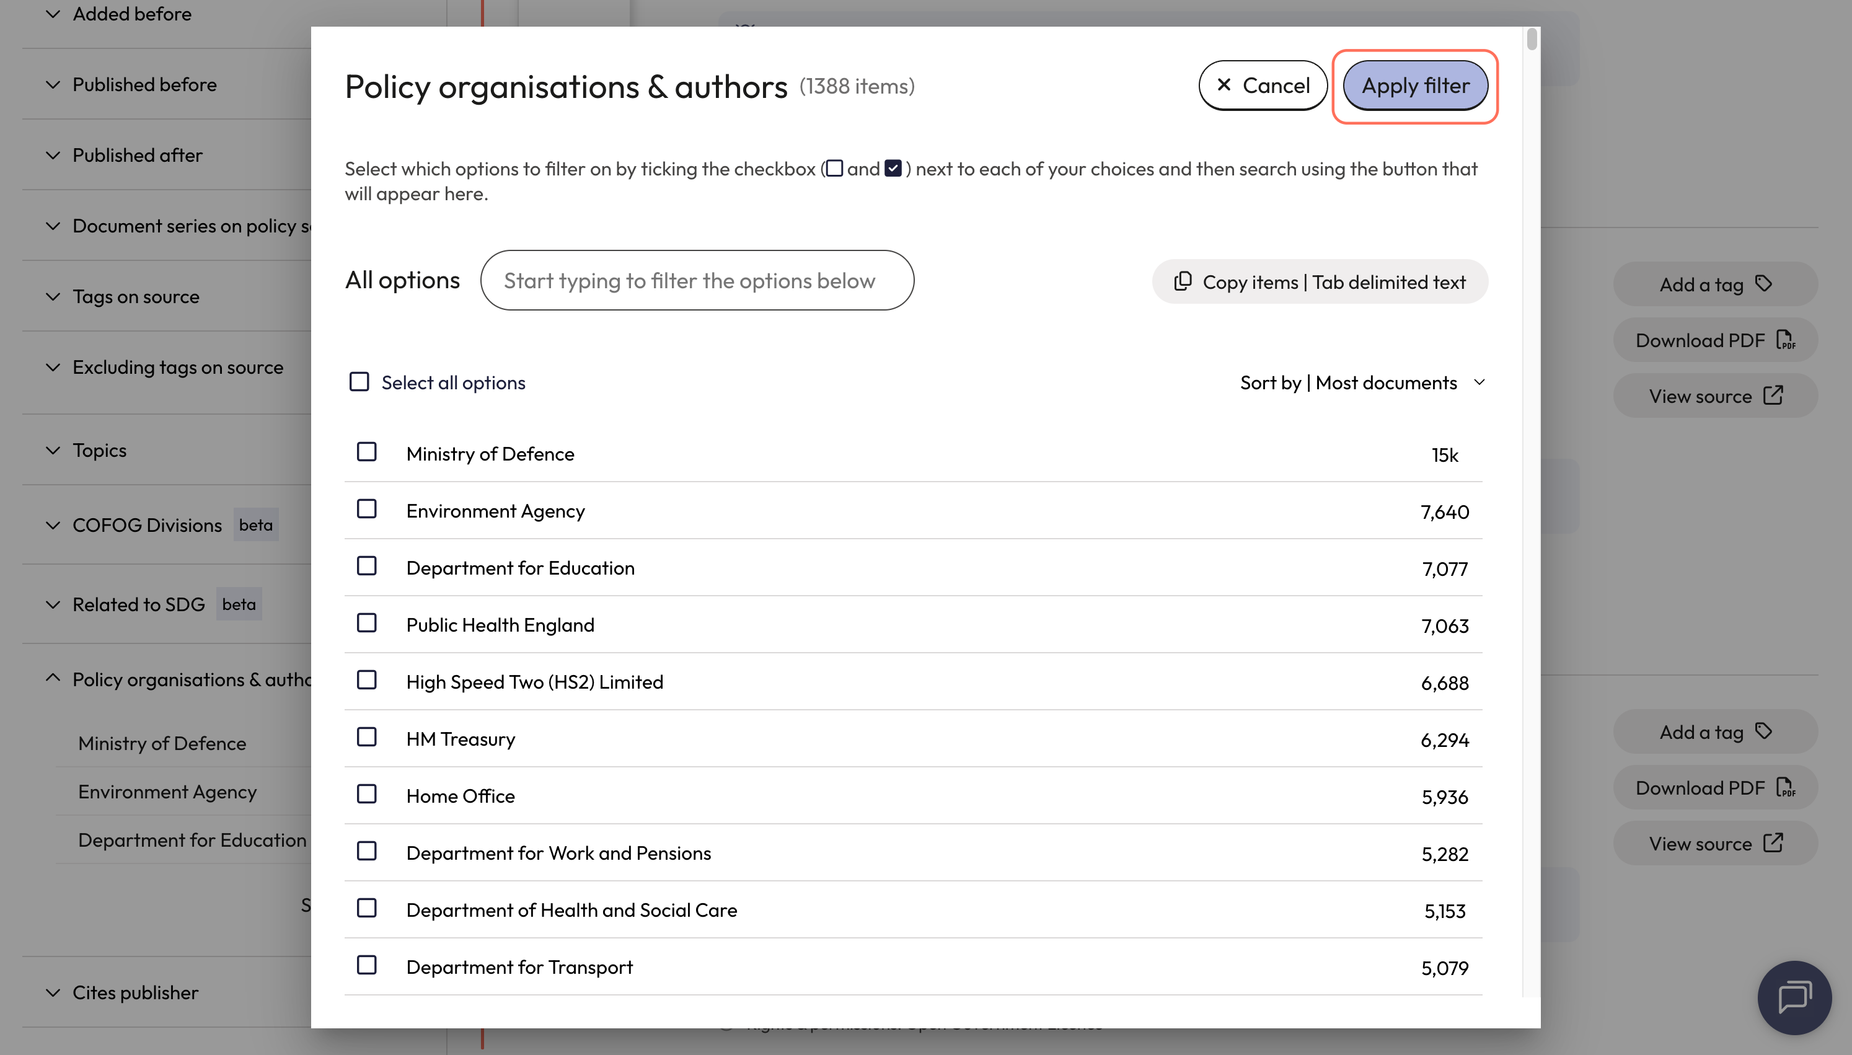The image size is (1852, 1055).
Task: Click the upper Add a tag button
Action: click(x=1714, y=284)
